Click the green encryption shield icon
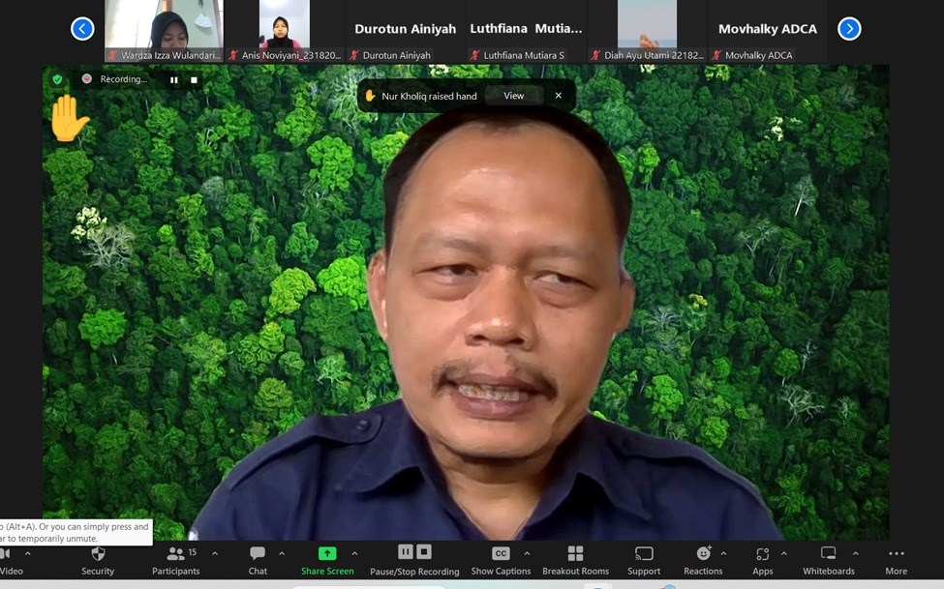 pyautogui.click(x=57, y=79)
